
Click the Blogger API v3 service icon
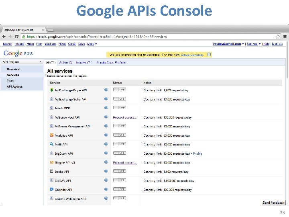pyautogui.click(x=51, y=162)
